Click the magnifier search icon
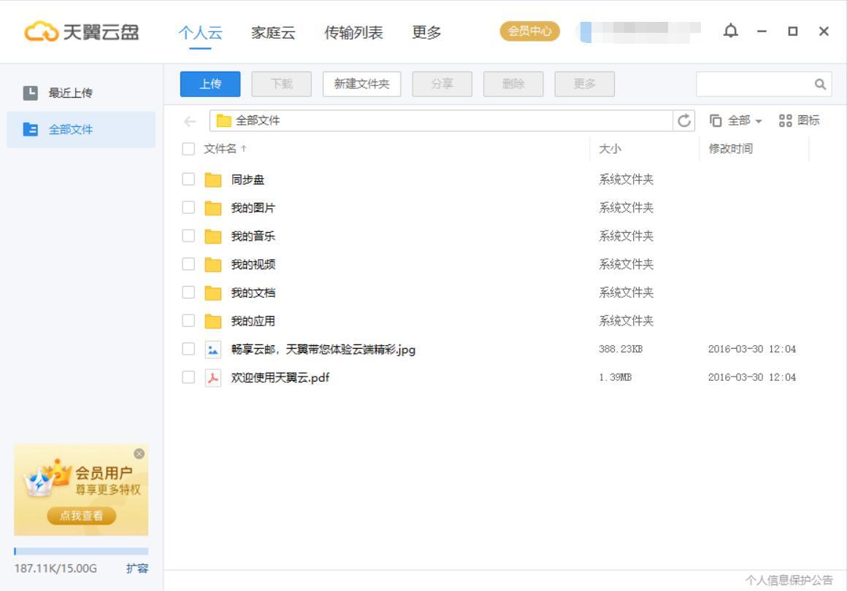The image size is (847, 591). (x=820, y=84)
